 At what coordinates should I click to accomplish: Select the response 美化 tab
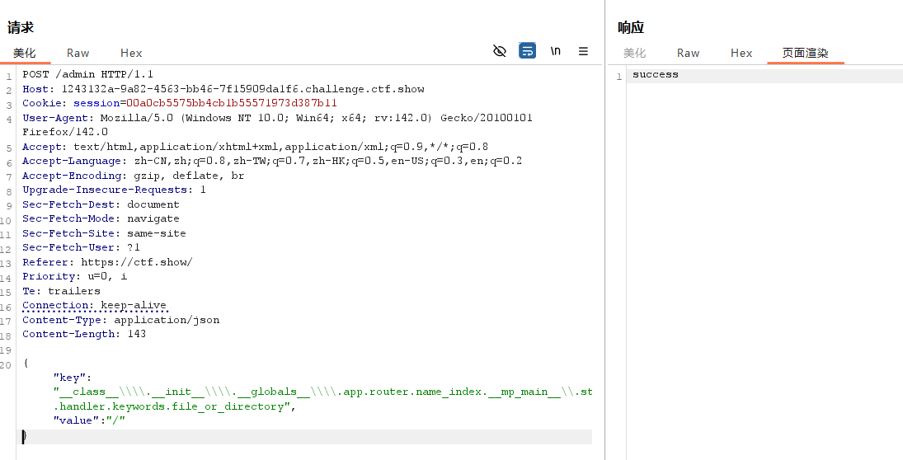635,53
